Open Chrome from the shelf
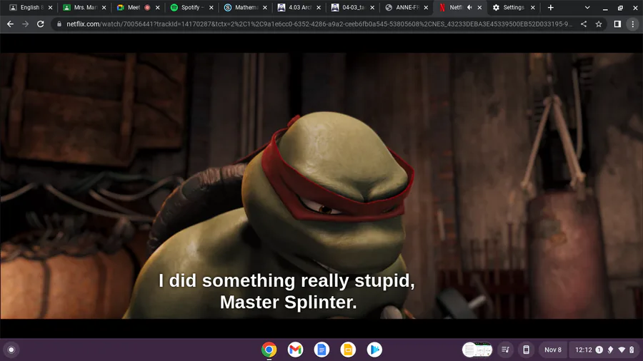 269,350
